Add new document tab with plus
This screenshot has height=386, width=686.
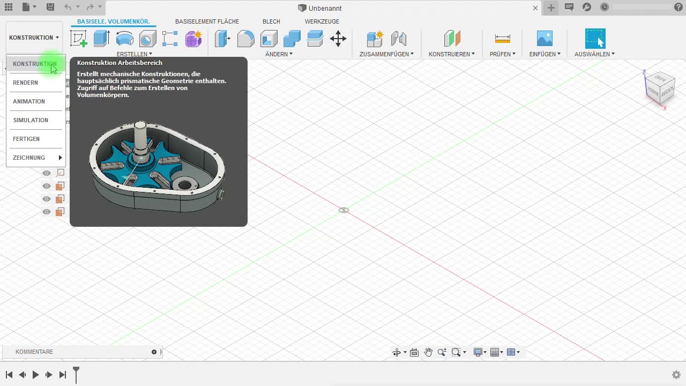(x=551, y=8)
